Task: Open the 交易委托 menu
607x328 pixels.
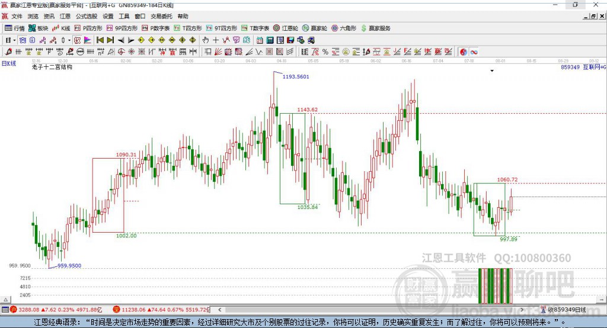Action: (161, 16)
